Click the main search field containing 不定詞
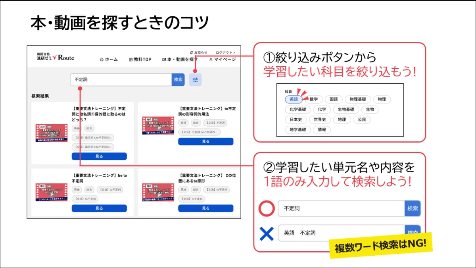 pyautogui.click(x=121, y=79)
